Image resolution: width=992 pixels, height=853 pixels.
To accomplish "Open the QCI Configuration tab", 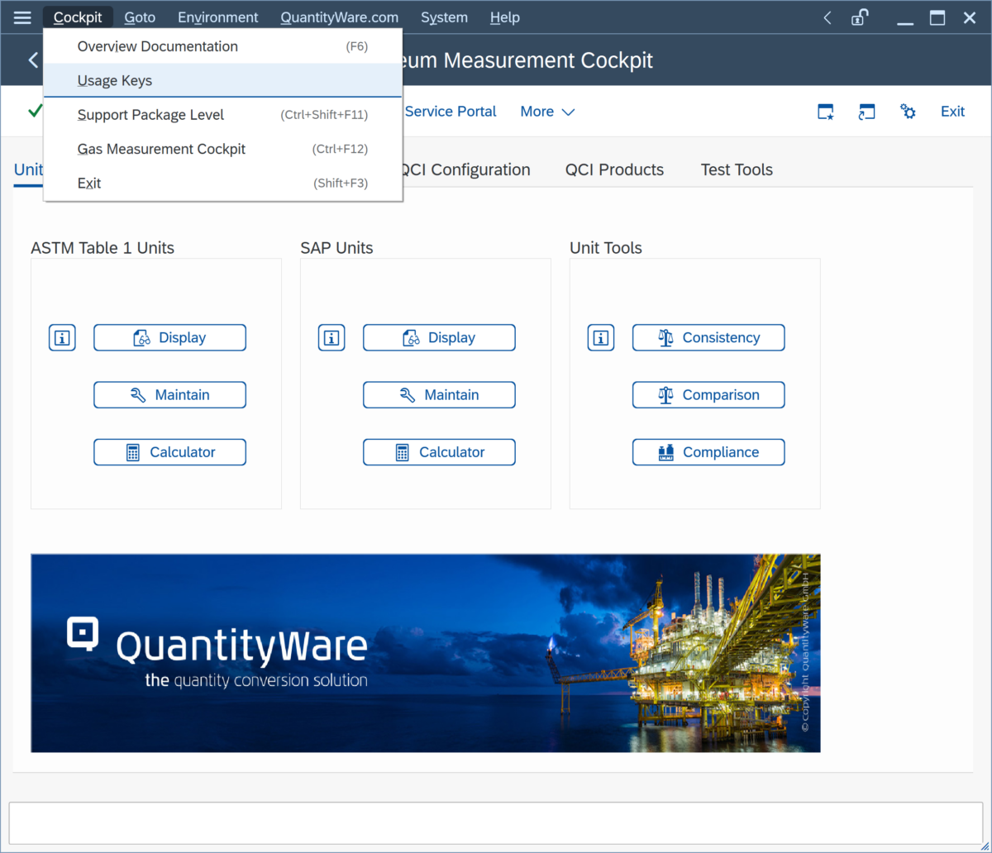I will click(465, 169).
